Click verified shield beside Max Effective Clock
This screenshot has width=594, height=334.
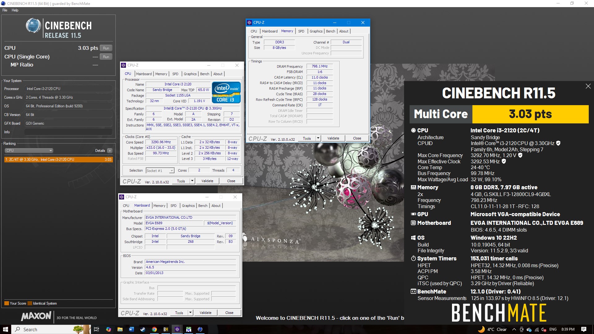504,161
